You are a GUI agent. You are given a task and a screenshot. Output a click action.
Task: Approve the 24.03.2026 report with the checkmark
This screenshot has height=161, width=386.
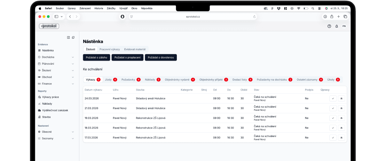coord(333,99)
